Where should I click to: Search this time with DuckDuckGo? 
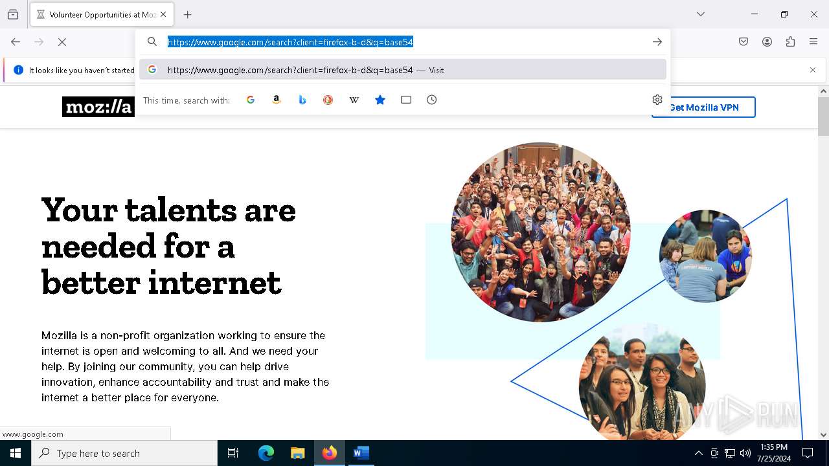point(328,100)
